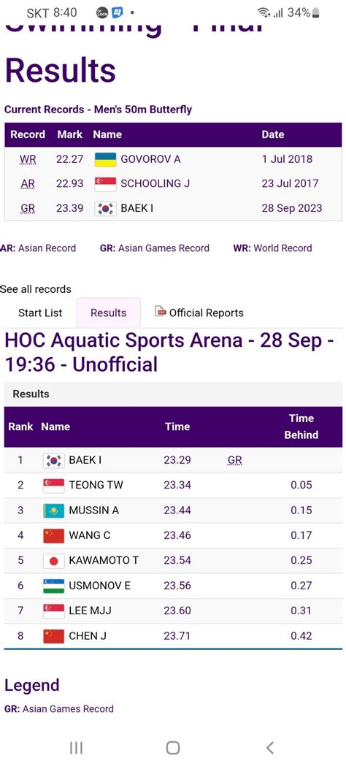The image size is (346, 769).
Task: Open the recent apps icon
Action: [x=76, y=747]
